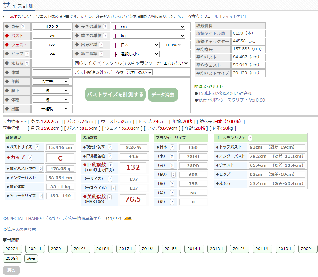Click the 戻る button
This screenshot has height=277, width=318.
tap(11, 270)
